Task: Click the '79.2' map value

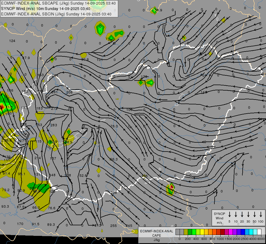Action: coord(6,190)
